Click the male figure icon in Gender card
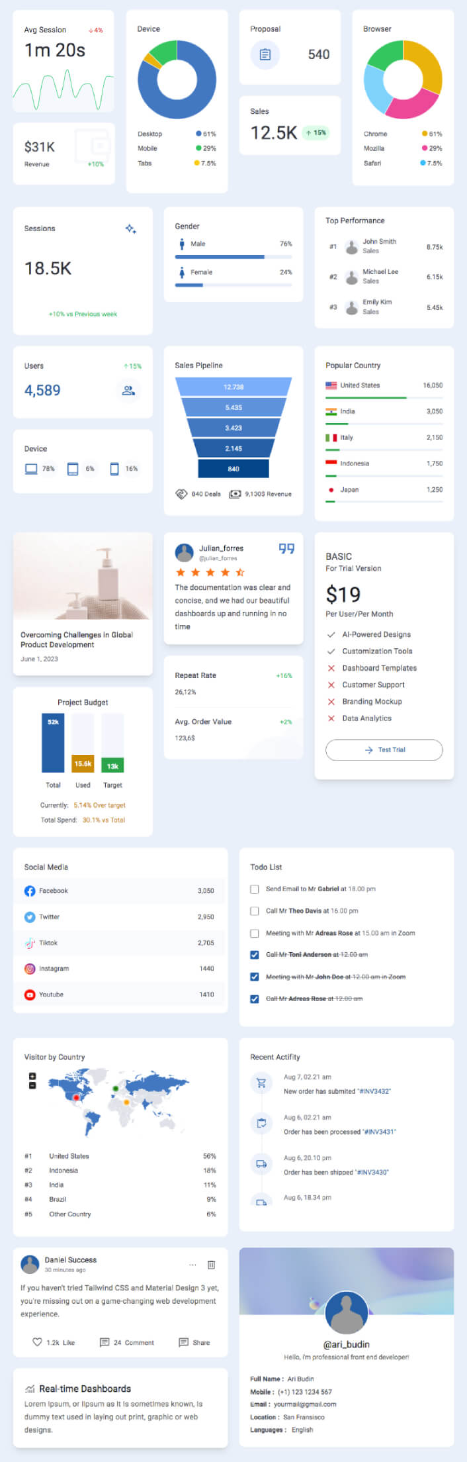 181,244
